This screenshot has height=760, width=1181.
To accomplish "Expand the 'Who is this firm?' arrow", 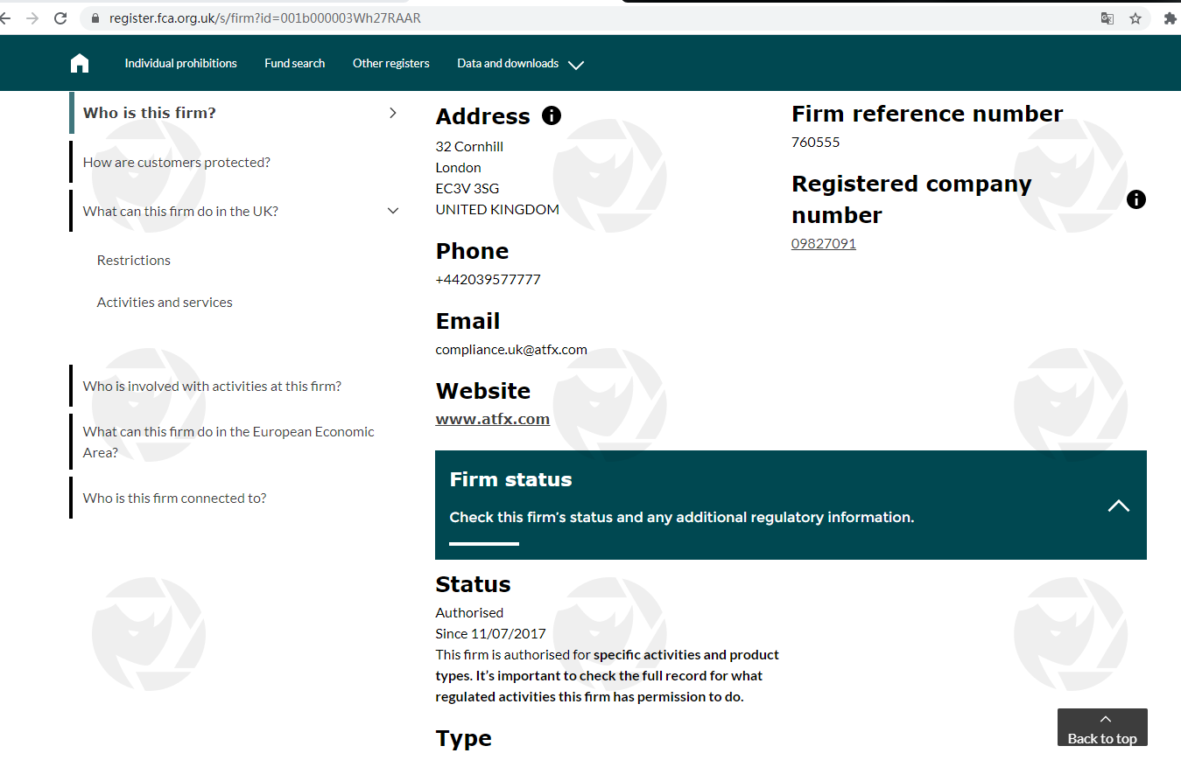I will 393,113.
